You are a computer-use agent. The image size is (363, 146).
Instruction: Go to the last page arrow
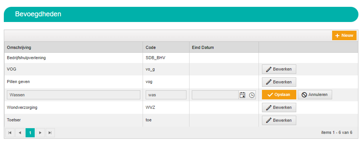pos(50,133)
